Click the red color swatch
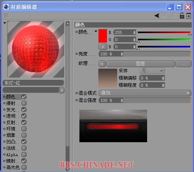This screenshot has height=172, width=194. tap(103, 36)
